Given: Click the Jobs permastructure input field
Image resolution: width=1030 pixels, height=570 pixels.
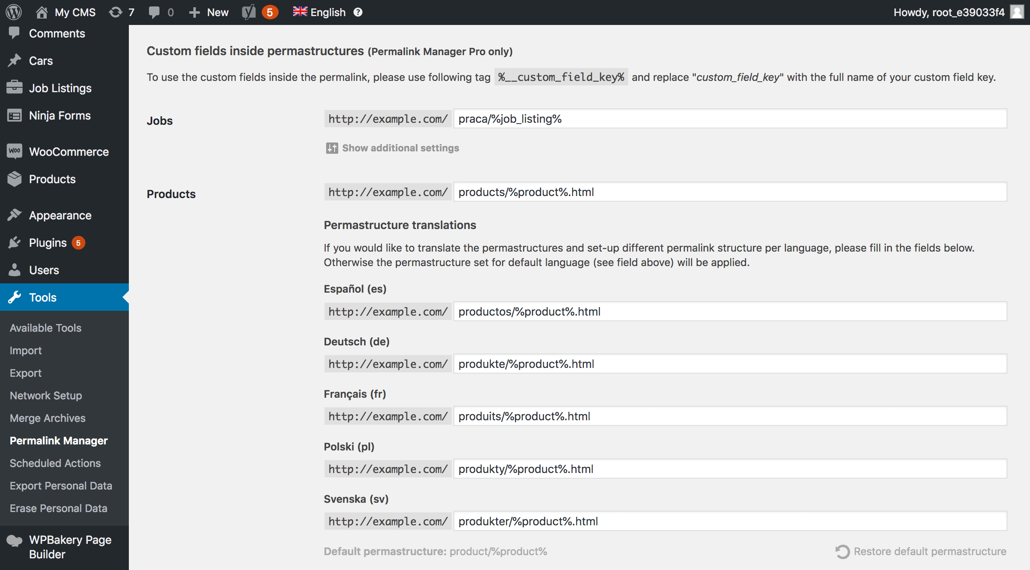Looking at the screenshot, I should click(x=730, y=119).
